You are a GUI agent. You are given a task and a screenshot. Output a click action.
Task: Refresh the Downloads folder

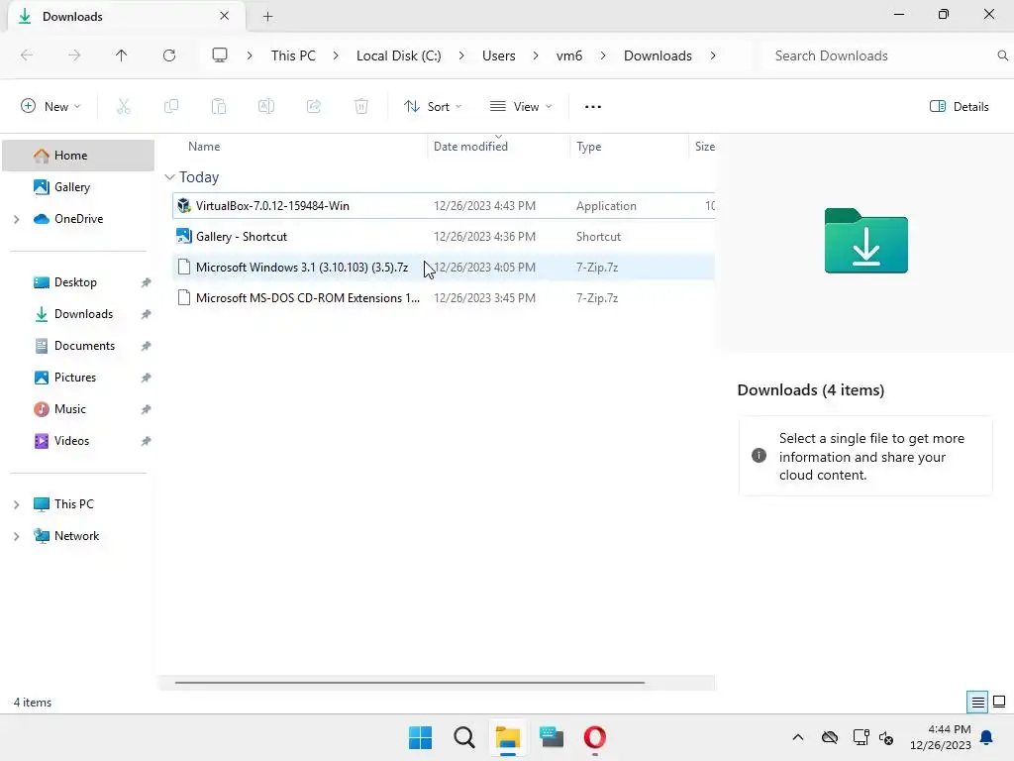pos(169,55)
